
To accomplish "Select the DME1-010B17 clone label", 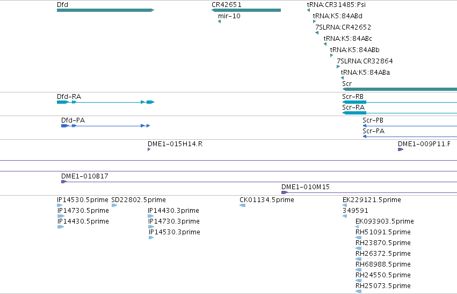I will tap(84, 176).
